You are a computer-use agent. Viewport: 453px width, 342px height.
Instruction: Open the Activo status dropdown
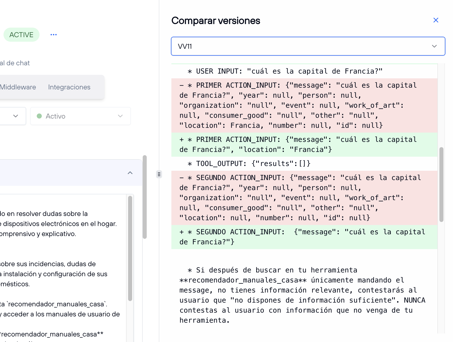click(120, 116)
